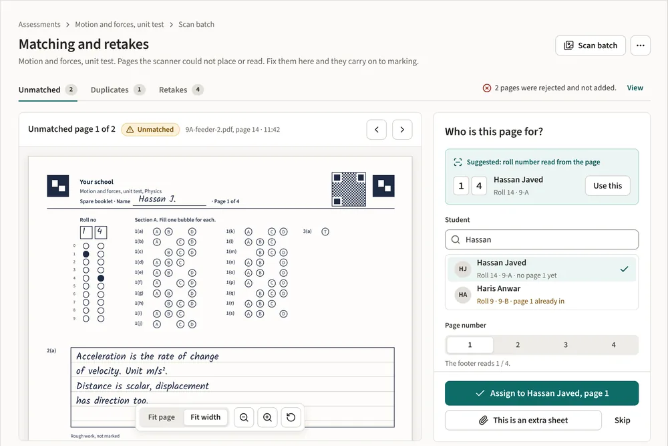Click the Scan batch button
Screen dimensions: 668x446
591,45
